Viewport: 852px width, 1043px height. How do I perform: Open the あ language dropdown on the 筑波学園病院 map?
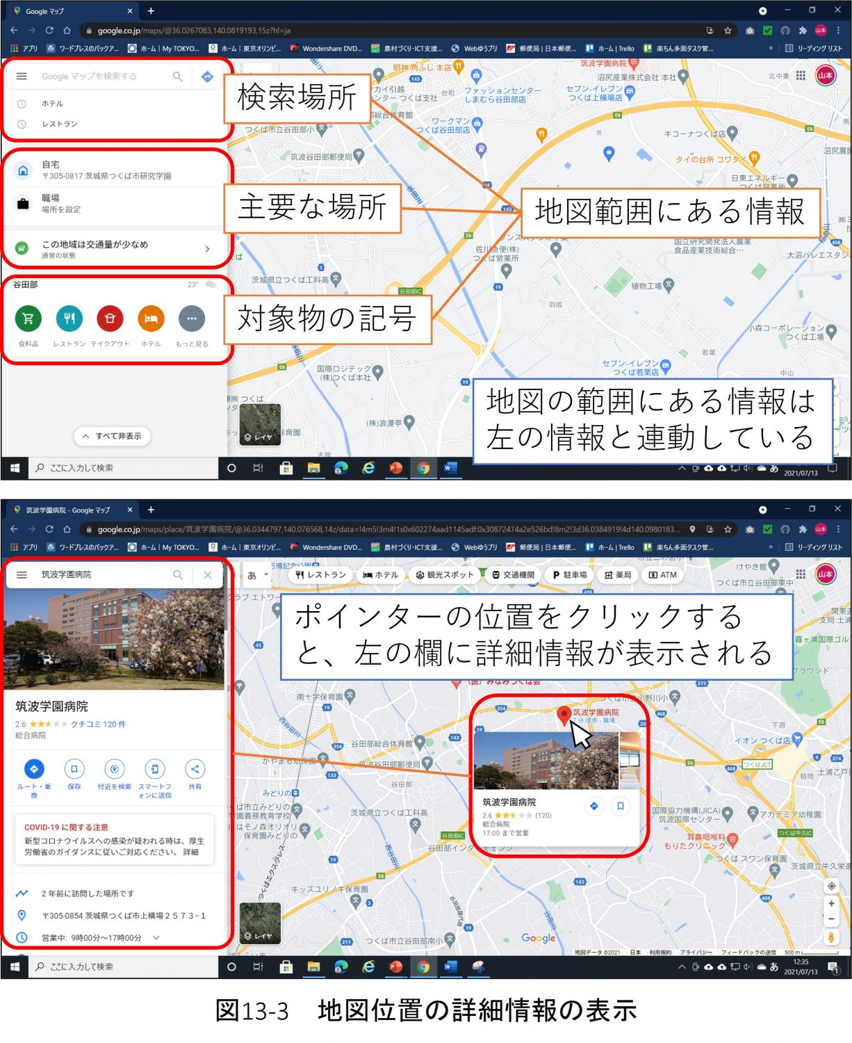[x=257, y=575]
